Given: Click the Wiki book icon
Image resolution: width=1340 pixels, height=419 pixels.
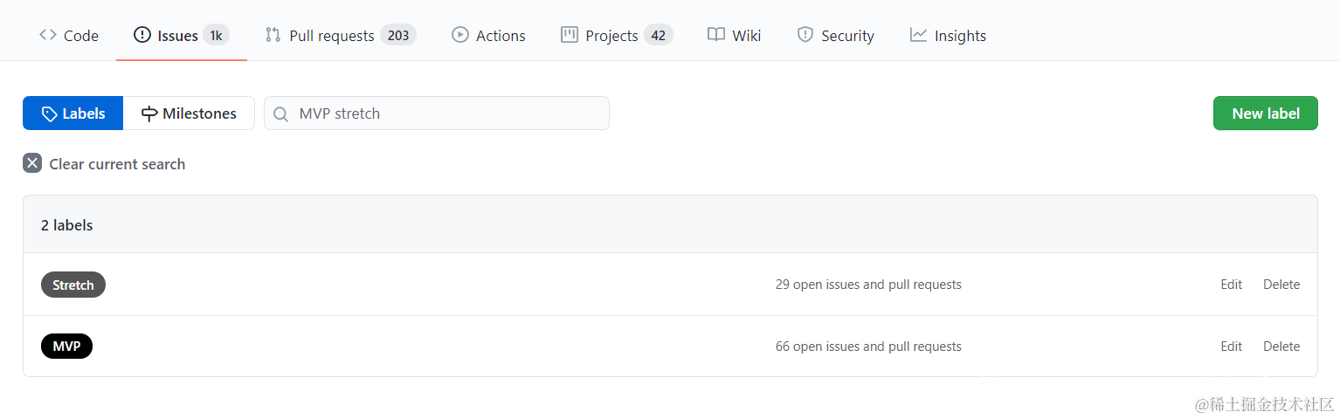Looking at the screenshot, I should coord(716,35).
